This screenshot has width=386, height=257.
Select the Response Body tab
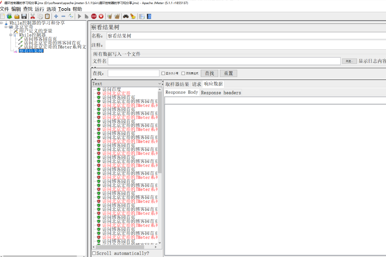point(182,92)
